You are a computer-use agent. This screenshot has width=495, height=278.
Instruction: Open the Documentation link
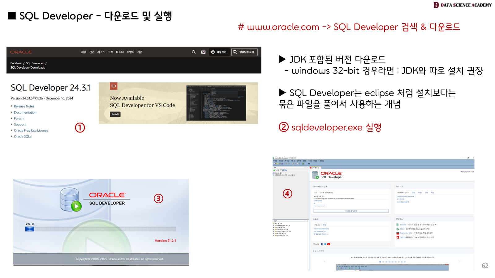coord(25,112)
